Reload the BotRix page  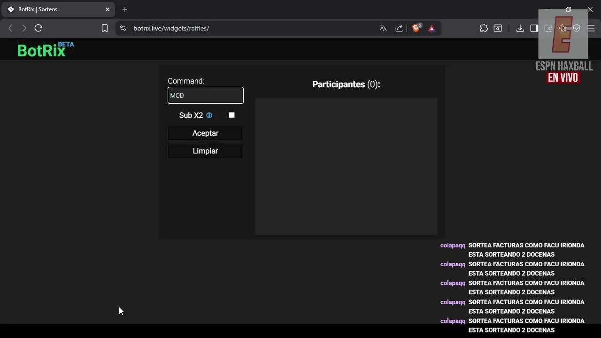pos(39,28)
